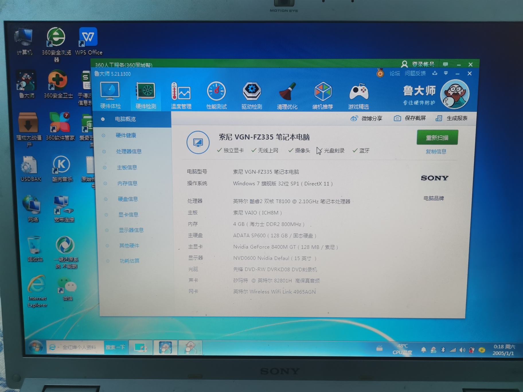The height and width of the screenshot is (392, 523).
Task: Select 显示器信息 in sidebar
Action: [131, 230]
